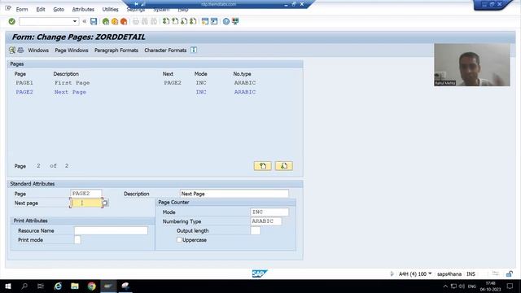This screenshot has height=293, width=521.
Task: Click the printer-like icon beside the Windows button
Action: tap(20, 50)
